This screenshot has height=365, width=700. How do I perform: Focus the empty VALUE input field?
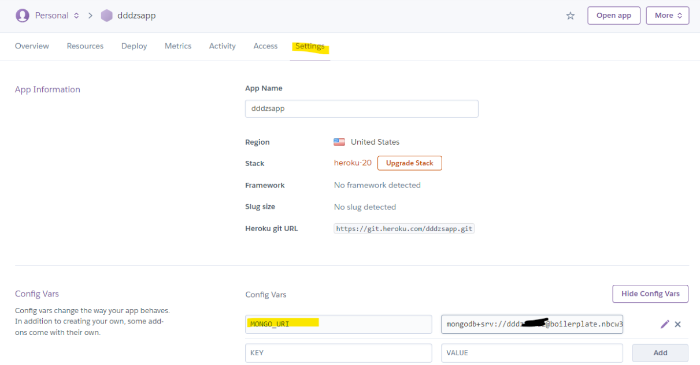click(532, 353)
